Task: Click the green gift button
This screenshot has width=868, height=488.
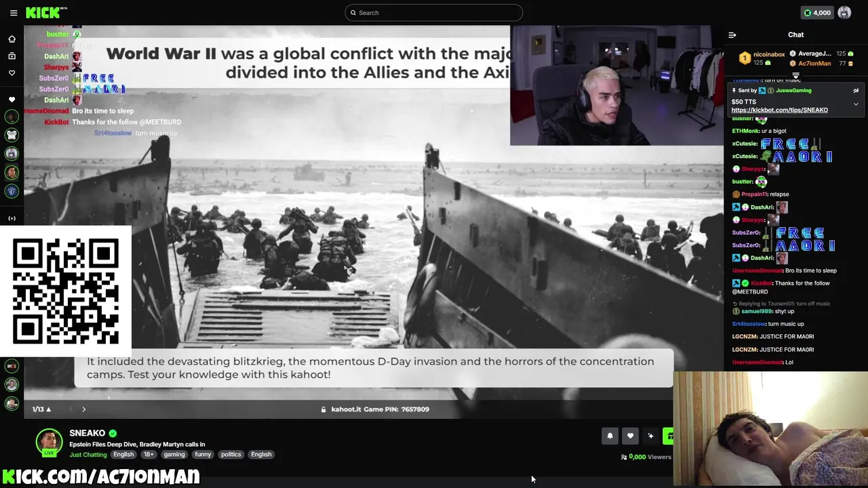Action: coord(669,436)
